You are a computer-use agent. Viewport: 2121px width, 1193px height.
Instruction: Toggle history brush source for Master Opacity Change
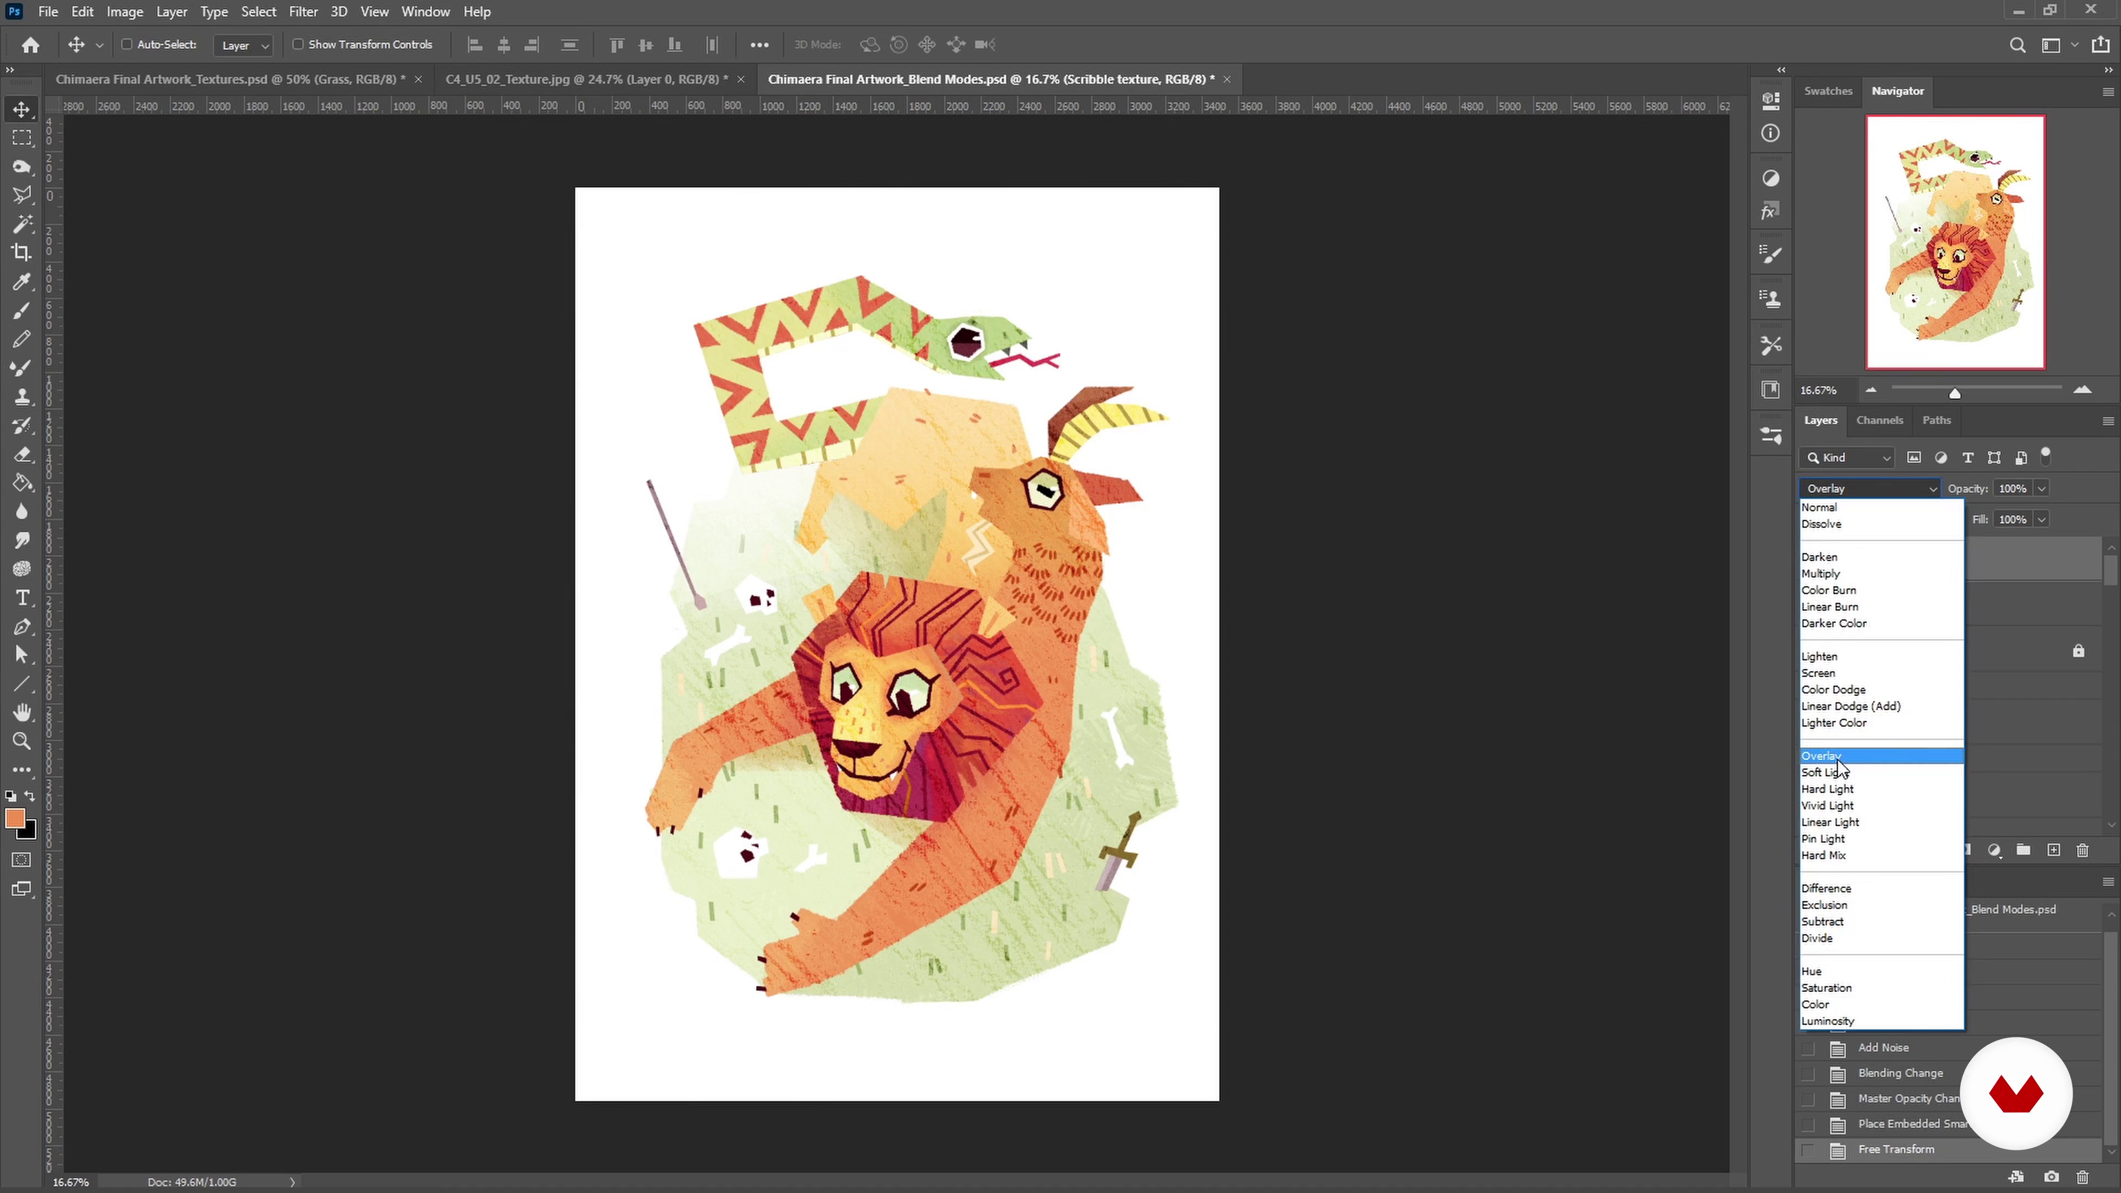pyautogui.click(x=1808, y=1100)
